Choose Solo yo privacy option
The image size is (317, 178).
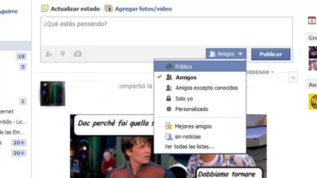(x=200, y=98)
